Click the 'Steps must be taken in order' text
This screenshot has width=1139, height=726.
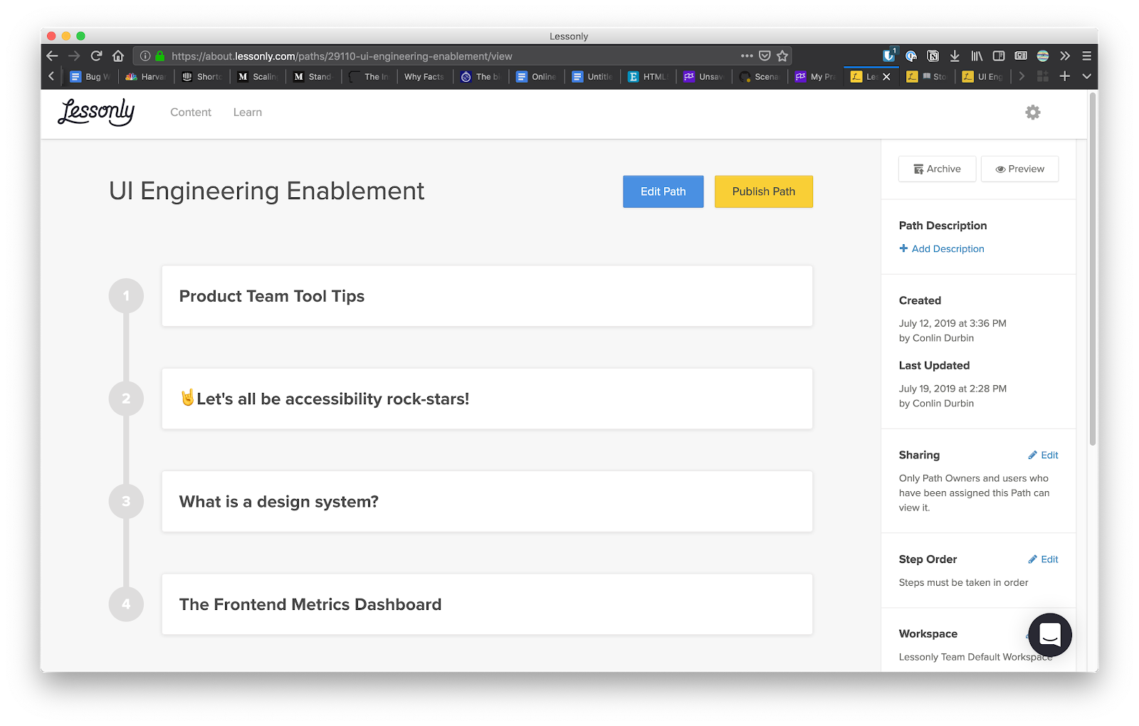click(x=963, y=582)
